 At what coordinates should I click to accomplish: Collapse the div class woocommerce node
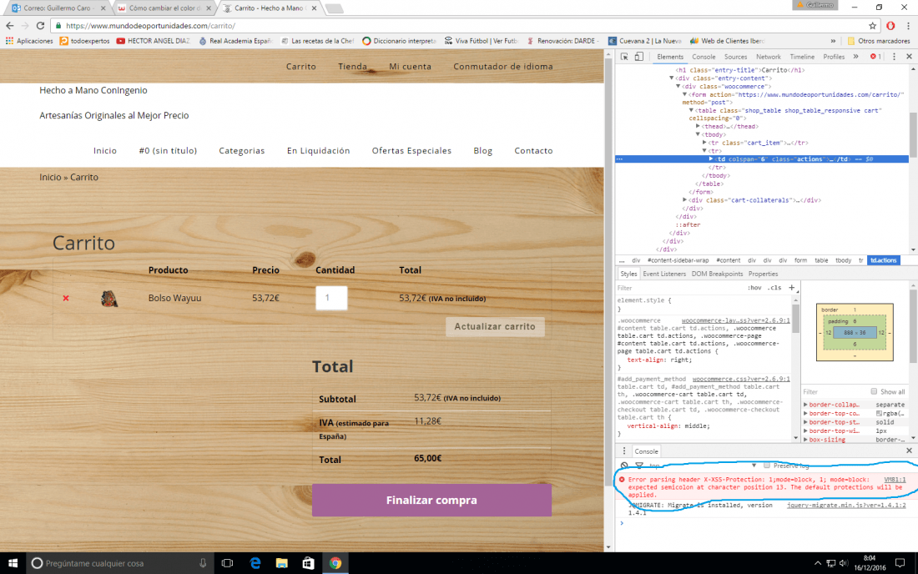coord(678,86)
